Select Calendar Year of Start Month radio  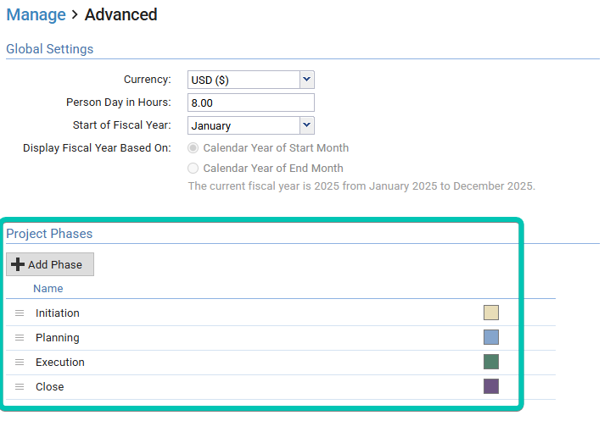193,148
